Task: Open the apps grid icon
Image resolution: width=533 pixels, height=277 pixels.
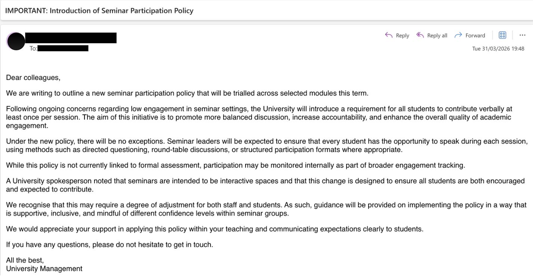Action: click(503, 35)
